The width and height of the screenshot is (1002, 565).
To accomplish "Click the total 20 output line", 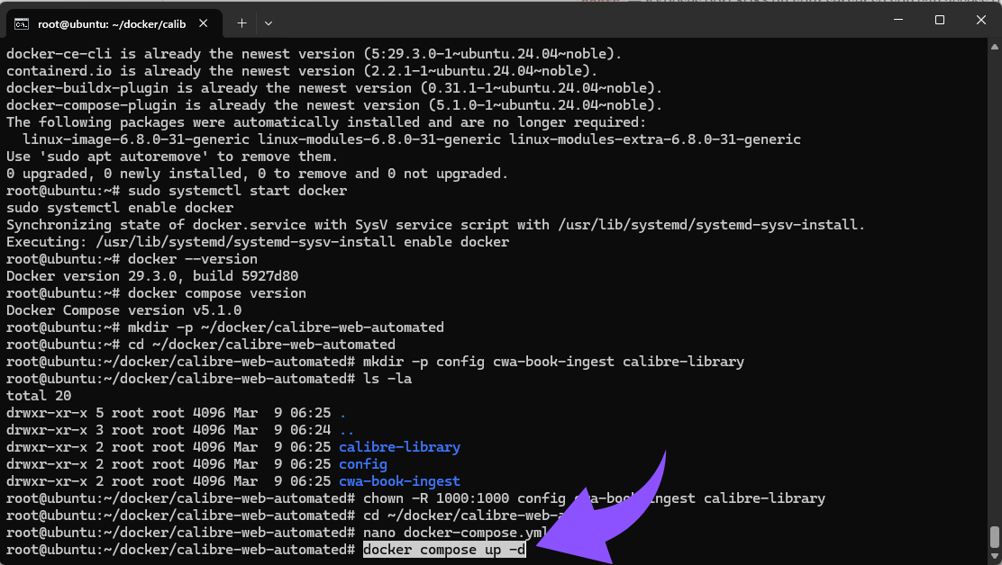I will point(38,395).
